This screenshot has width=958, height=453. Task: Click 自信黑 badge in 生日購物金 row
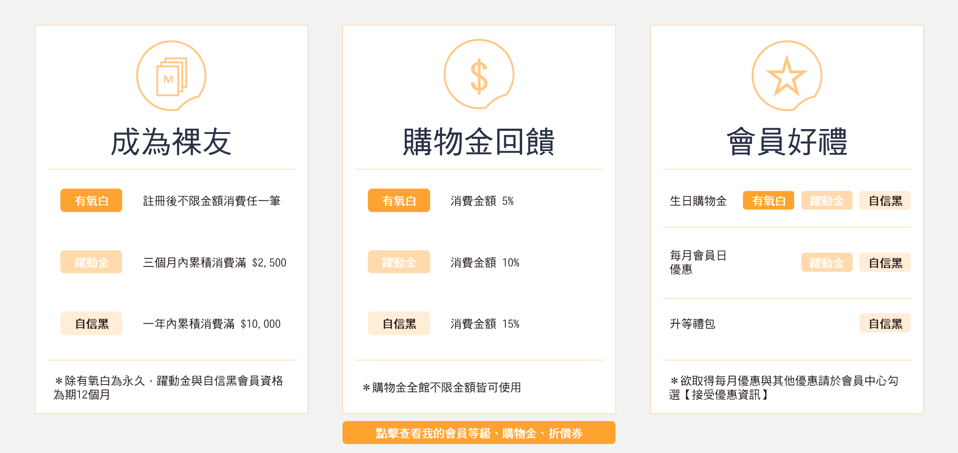[885, 200]
